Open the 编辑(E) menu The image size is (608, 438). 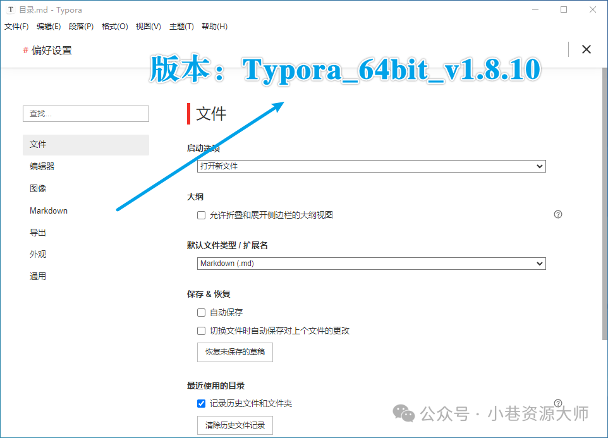49,27
